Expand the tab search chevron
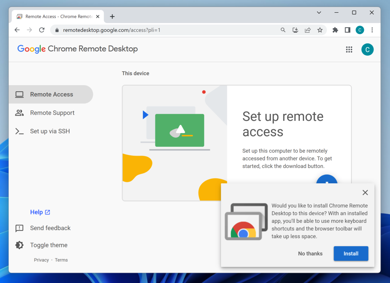 click(319, 12)
